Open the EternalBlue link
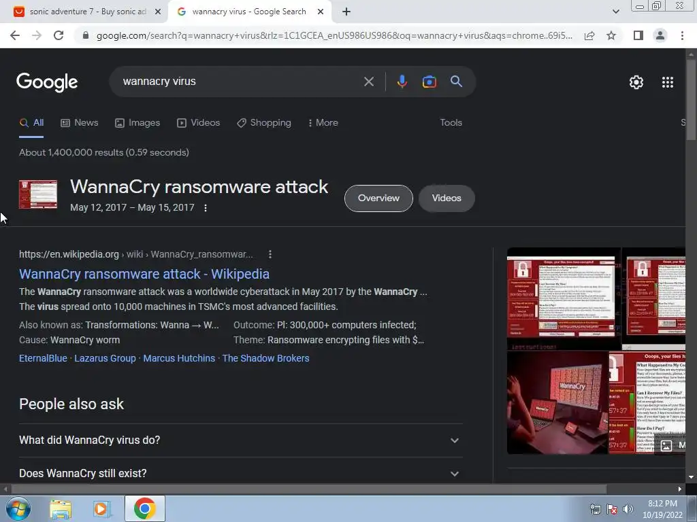The image size is (697, 522). (43, 358)
